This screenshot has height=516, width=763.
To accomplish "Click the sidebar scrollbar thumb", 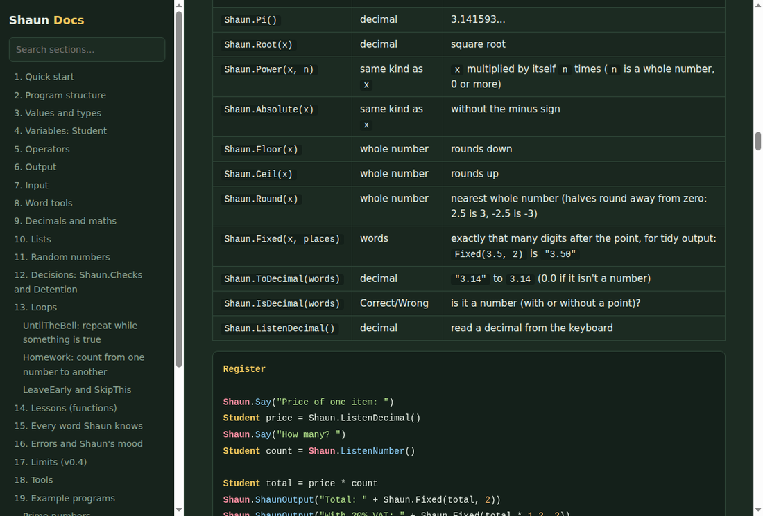I will click(x=179, y=190).
